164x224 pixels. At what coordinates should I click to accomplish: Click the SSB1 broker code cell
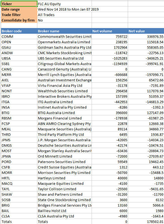tap(19, 64)
